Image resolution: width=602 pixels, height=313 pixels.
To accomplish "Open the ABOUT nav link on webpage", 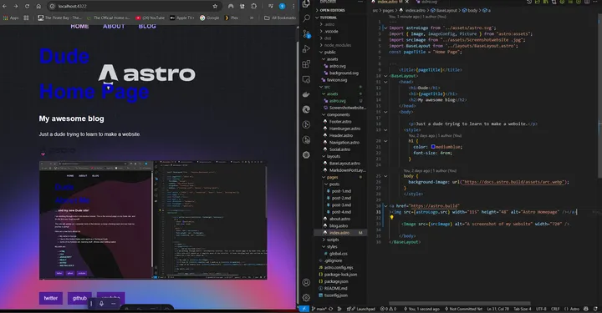I will (114, 27).
